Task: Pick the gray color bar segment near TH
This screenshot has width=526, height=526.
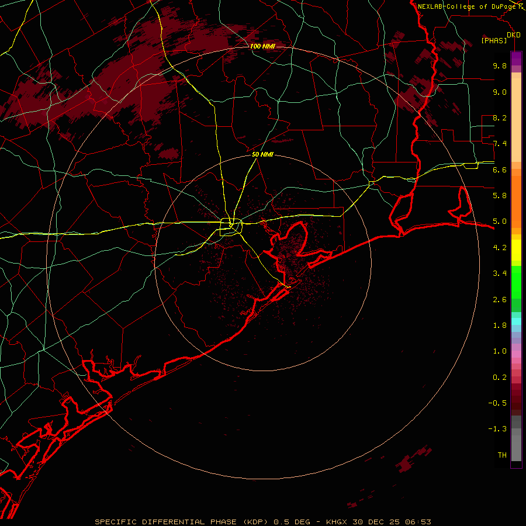Action: (516, 448)
